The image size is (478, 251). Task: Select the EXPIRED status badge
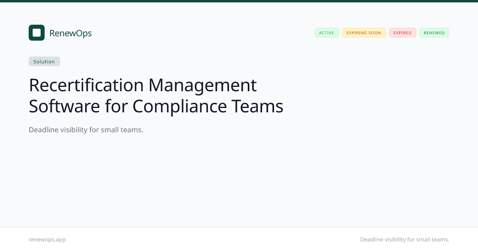click(x=402, y=33)
